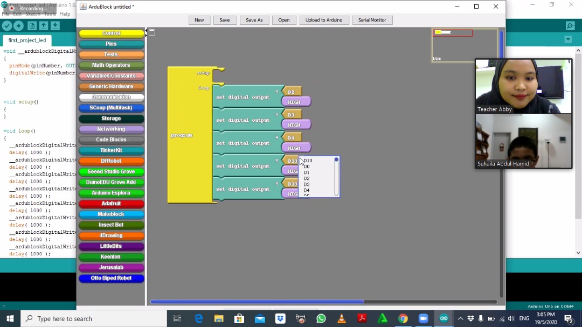This screenshot has width=582, height=327.
Task: Open Google Chrome from the taskbar
Action: tap(403, 318)
